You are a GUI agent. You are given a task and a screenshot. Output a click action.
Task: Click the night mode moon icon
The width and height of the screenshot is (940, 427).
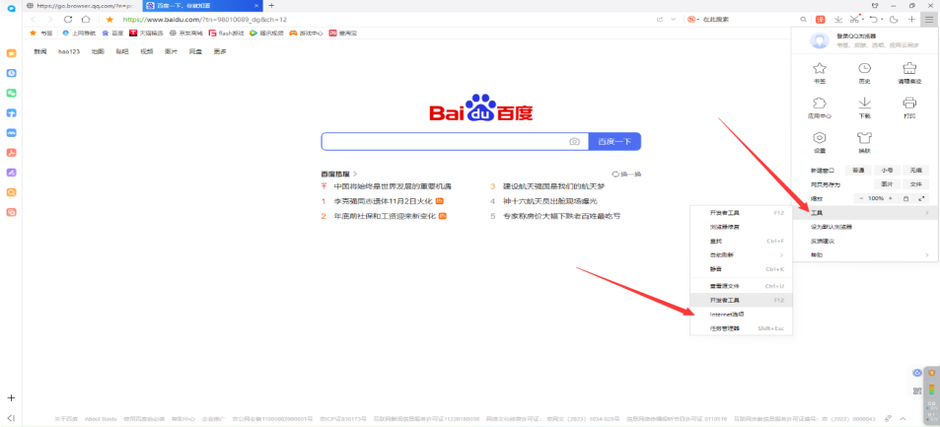pyautogui.click(x=894, y=19)
